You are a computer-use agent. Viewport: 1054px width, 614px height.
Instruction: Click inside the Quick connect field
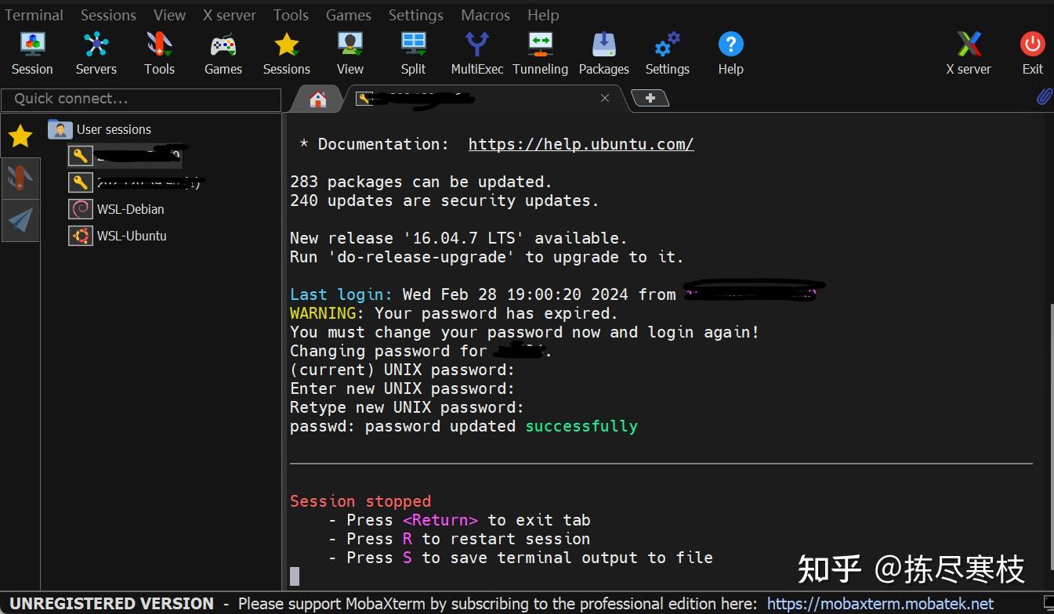click(141, 99)
